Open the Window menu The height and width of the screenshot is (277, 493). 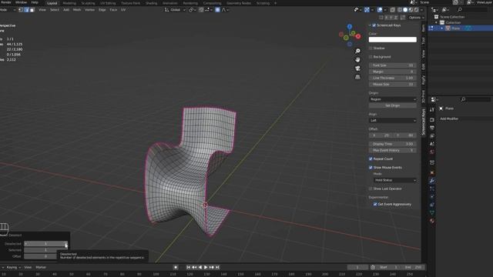coord(21,2)
